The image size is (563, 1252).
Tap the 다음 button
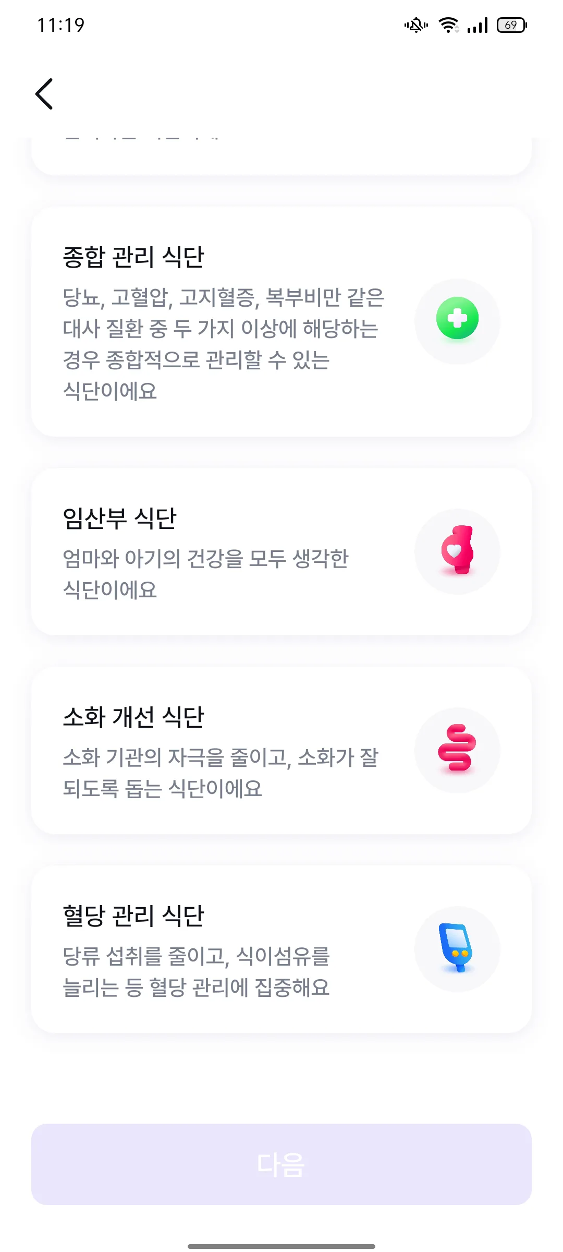tap(281, 1164)
